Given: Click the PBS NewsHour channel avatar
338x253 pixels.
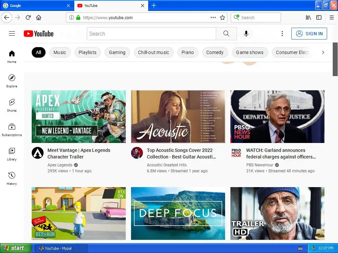Looking at the screenshot, I should (x=236, y=153).
